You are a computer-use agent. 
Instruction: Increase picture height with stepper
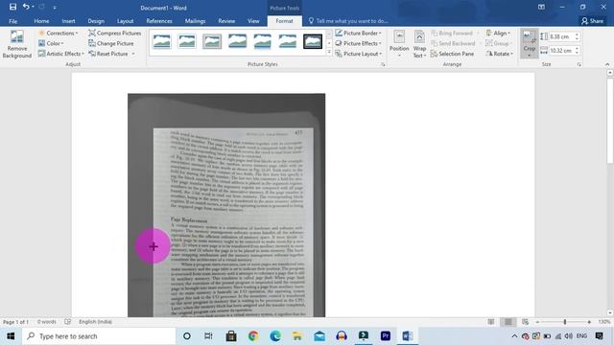click(577, 34)
